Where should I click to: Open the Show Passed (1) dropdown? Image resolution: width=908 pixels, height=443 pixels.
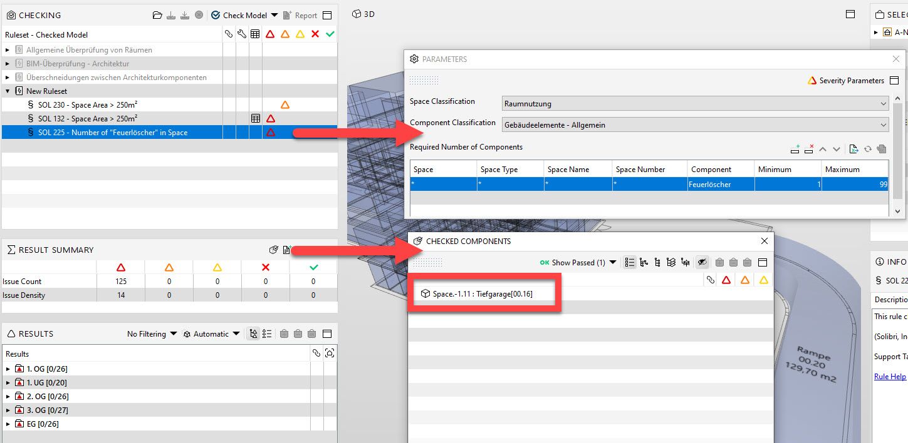[x=578, y=263]
